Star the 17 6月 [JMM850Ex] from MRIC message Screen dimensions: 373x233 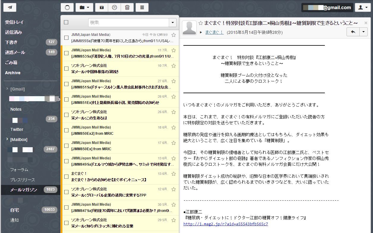pyautogui.click(x=174, y=143)
